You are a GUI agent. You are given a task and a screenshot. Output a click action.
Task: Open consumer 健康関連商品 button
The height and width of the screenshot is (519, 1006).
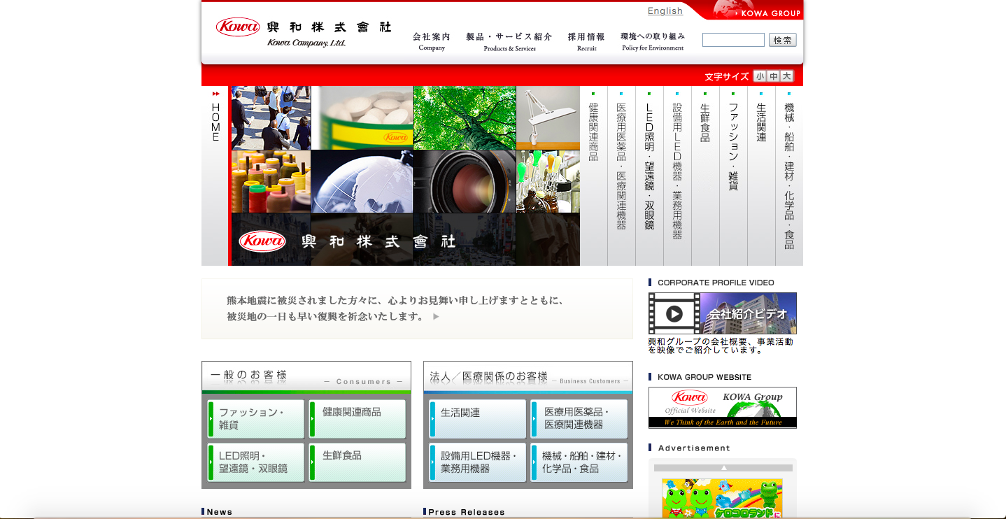point(357,419)
